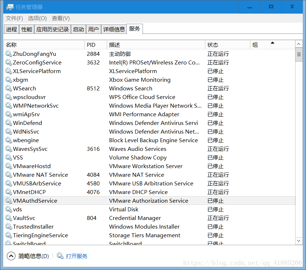Click the gear icon beside WavesSysSvc
Viewport: 306px width, 270px height.
[x=9, y=149]
